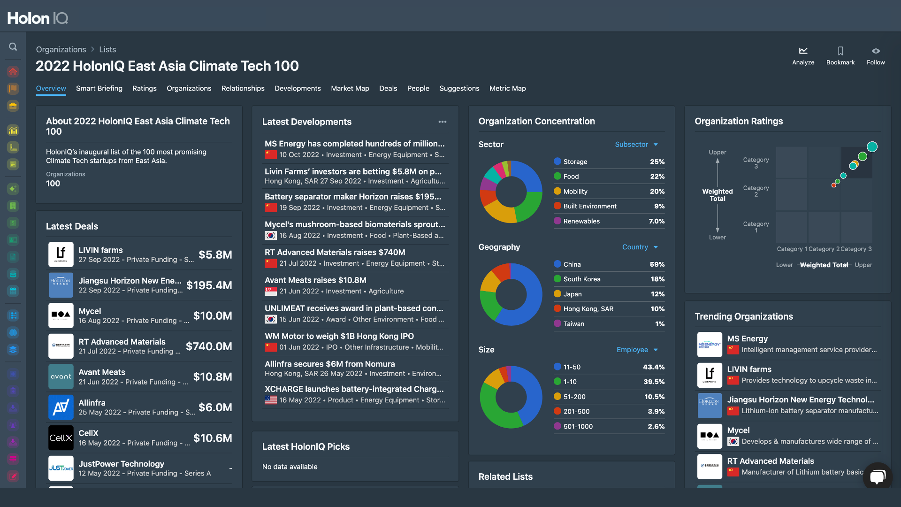Open the yellow briefcase sidebar icon
The image size is (901, 507).
(x=13, y=106)
